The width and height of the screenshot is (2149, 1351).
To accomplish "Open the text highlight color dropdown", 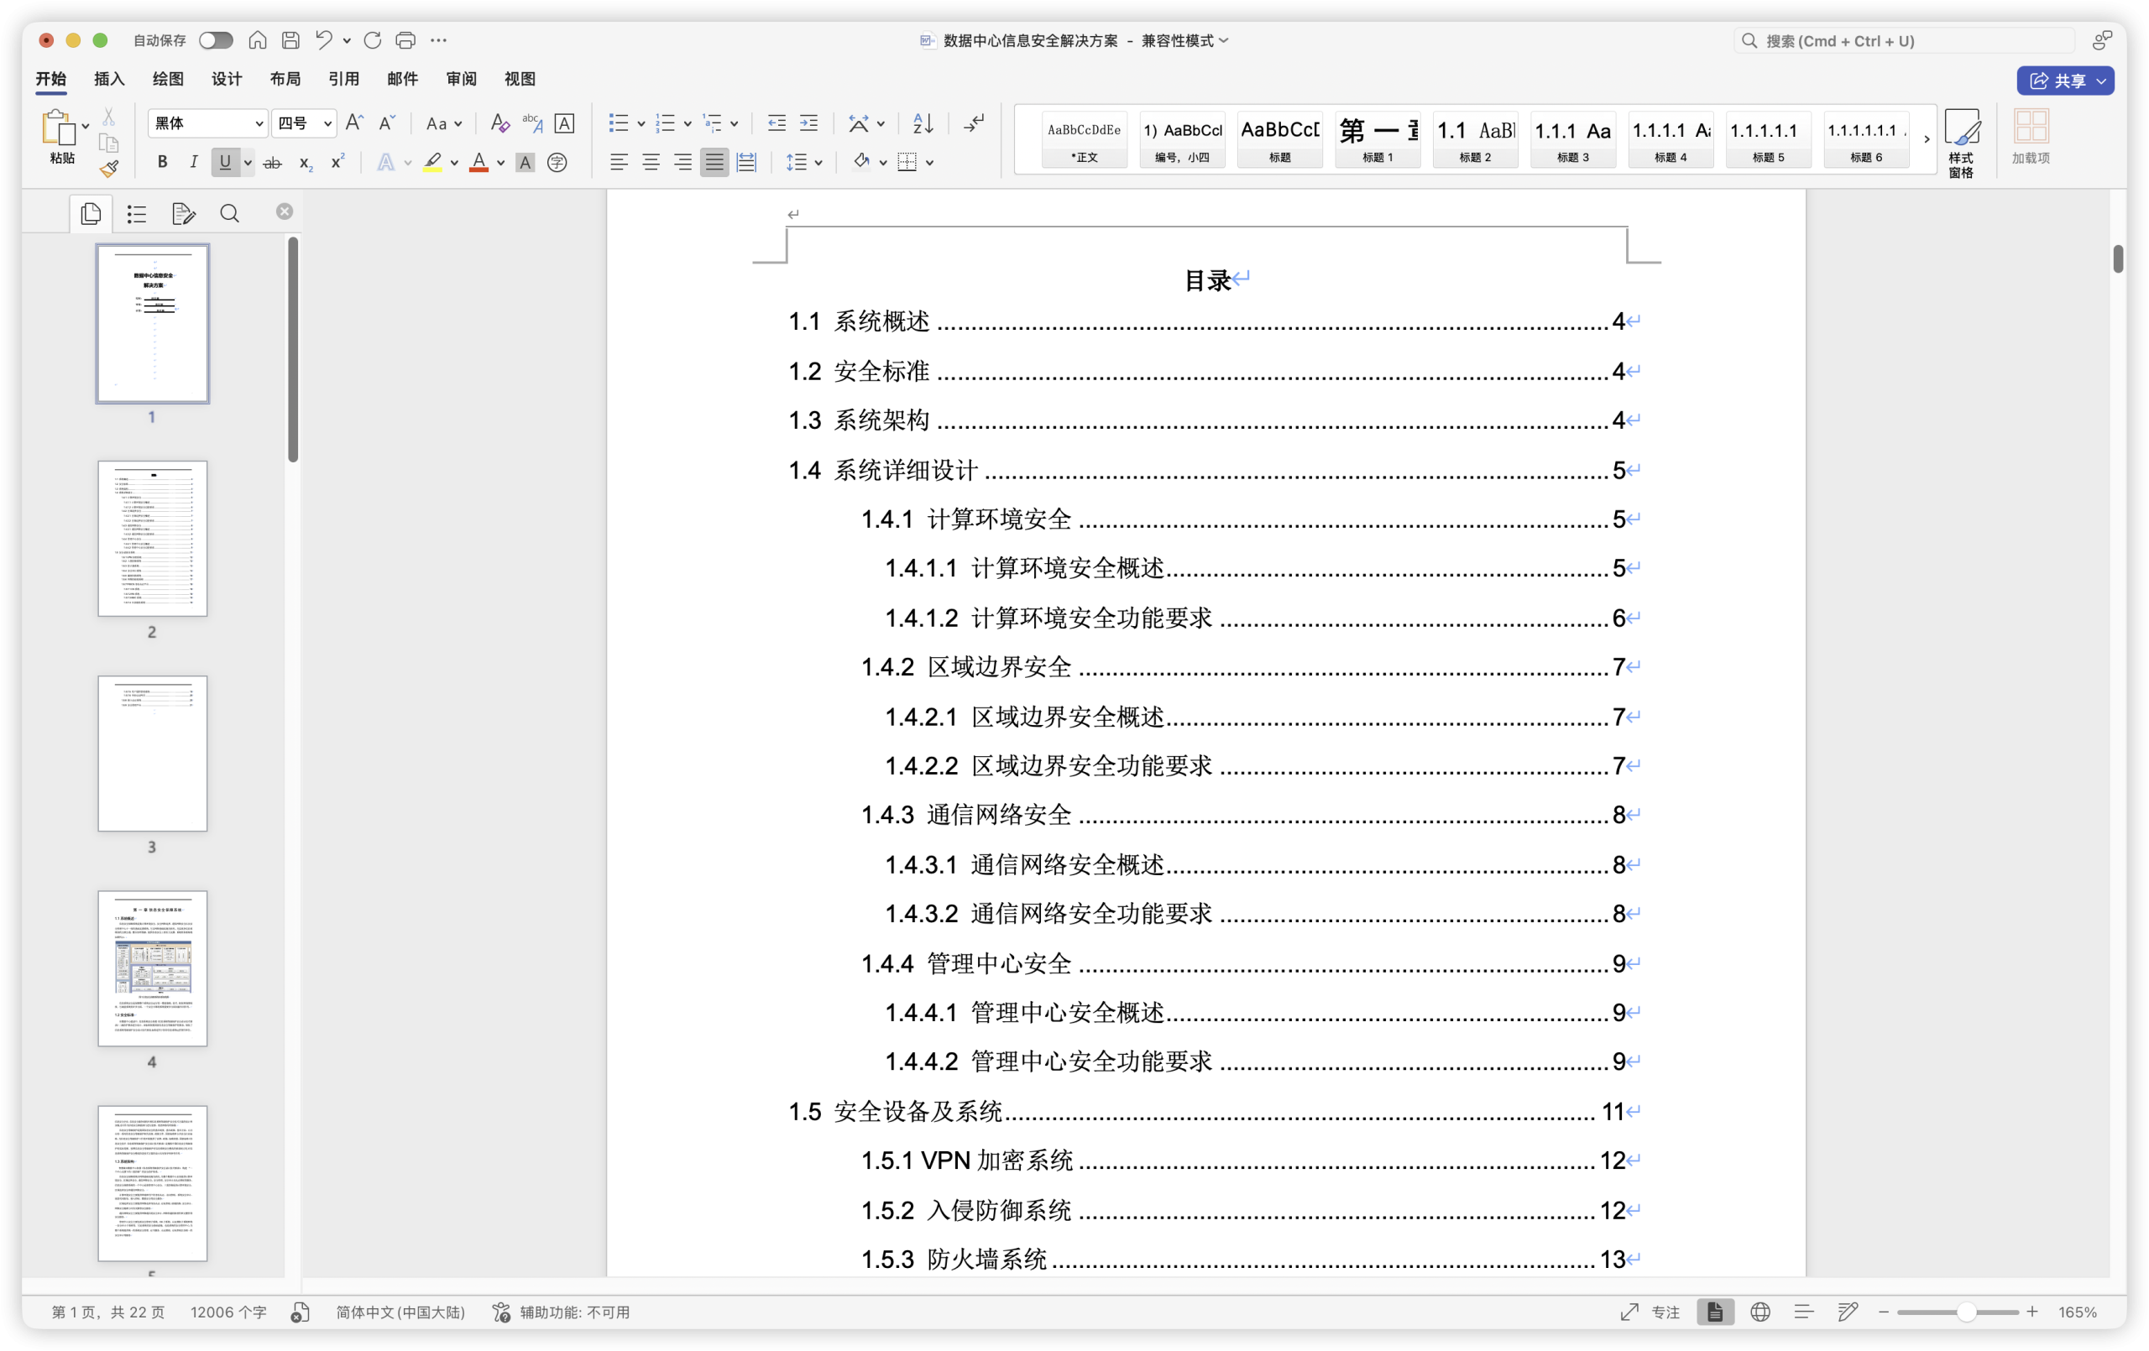I will coord(453,161).
